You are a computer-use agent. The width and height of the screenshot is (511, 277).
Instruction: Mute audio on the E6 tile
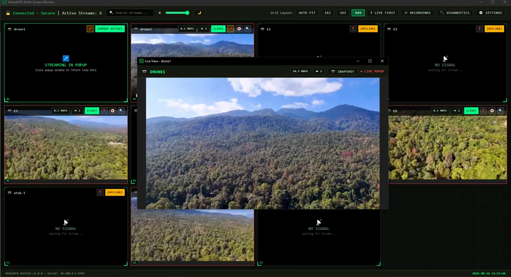(x=492, y=111)
